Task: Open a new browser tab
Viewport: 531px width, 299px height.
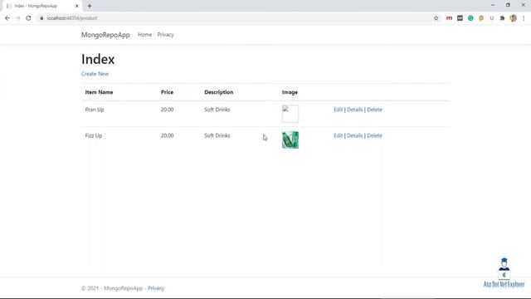Action: [x=90, y=6]
